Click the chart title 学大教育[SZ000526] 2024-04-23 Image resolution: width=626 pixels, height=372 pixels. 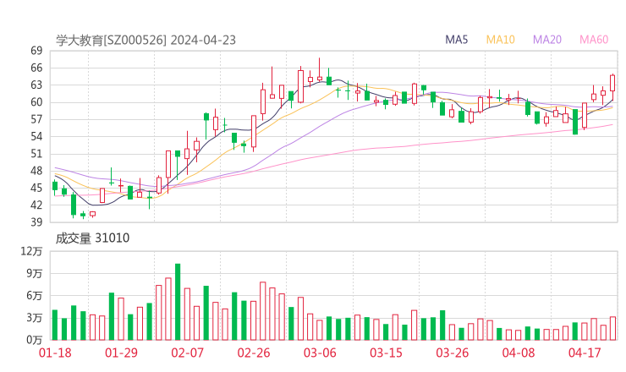click(146, 41)
